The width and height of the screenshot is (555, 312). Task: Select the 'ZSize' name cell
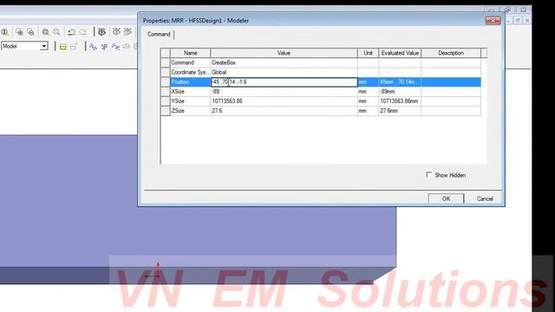(191, 111)
